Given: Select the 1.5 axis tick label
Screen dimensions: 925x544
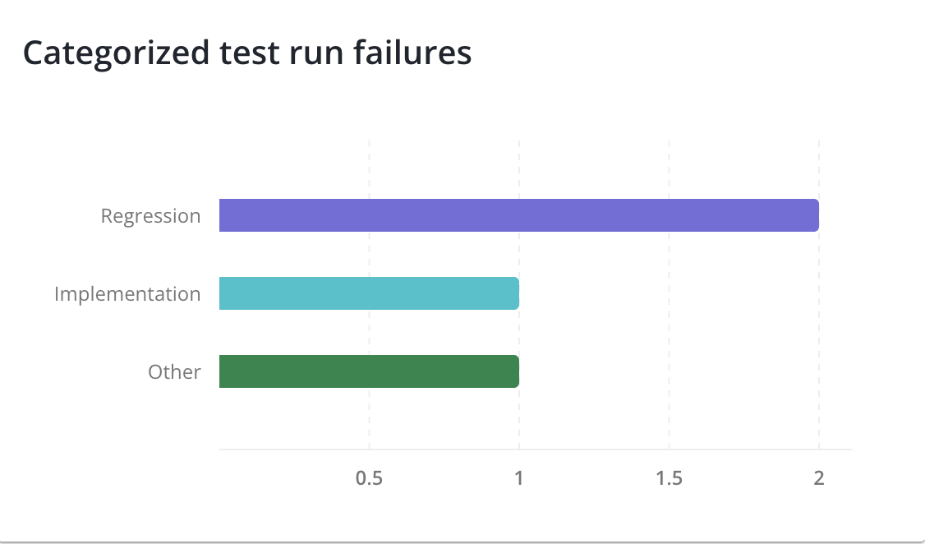Looking at the screenshot, I should tap(669, 478).
